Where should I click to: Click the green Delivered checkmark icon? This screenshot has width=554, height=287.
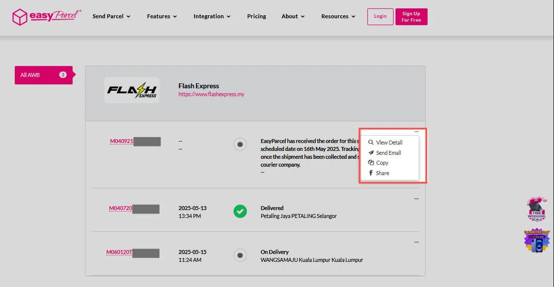pyautogui.click(x=240, y=212)
